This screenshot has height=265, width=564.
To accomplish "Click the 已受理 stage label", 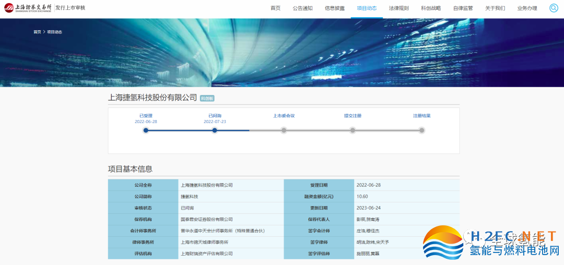I will 146,116.
